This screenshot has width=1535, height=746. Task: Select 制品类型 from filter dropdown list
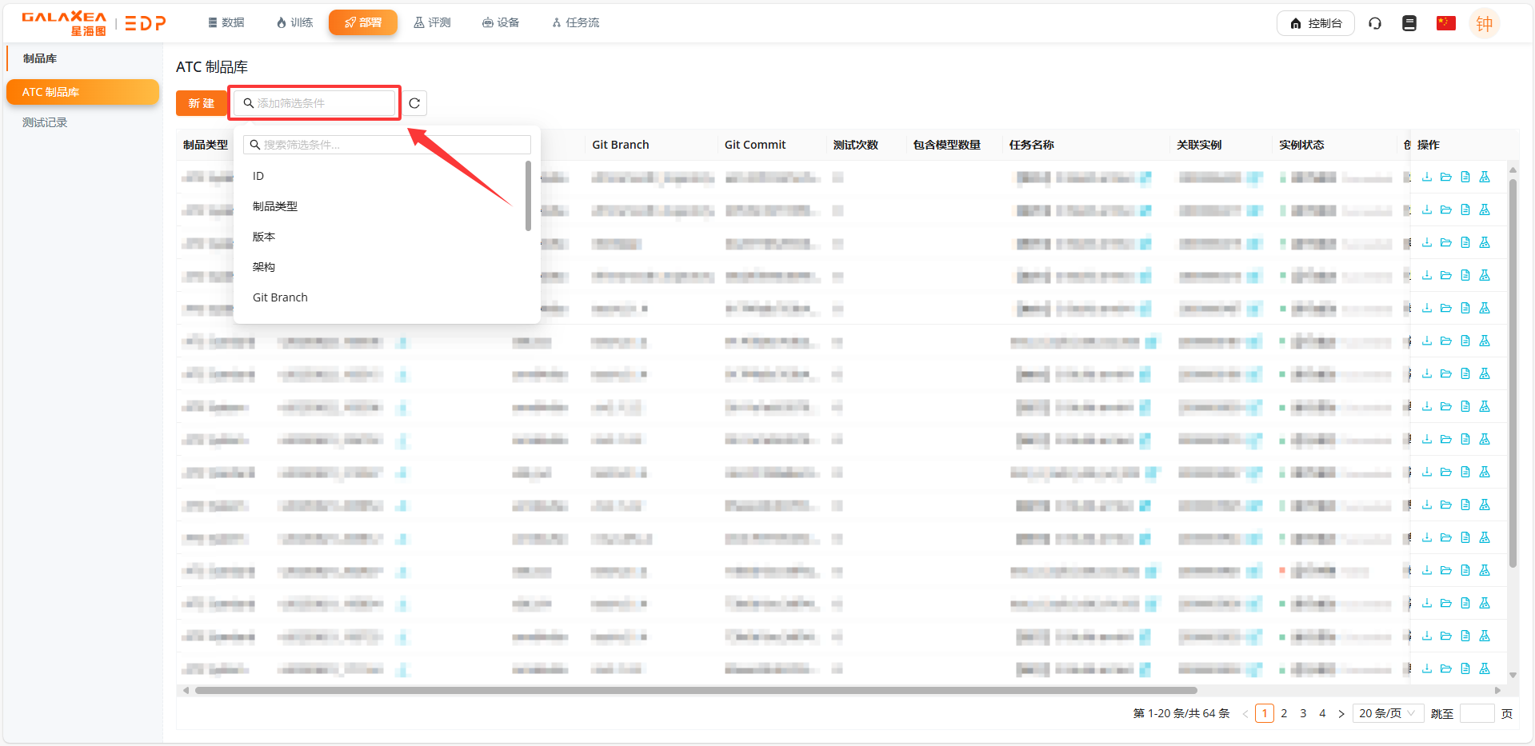point(275,206)
